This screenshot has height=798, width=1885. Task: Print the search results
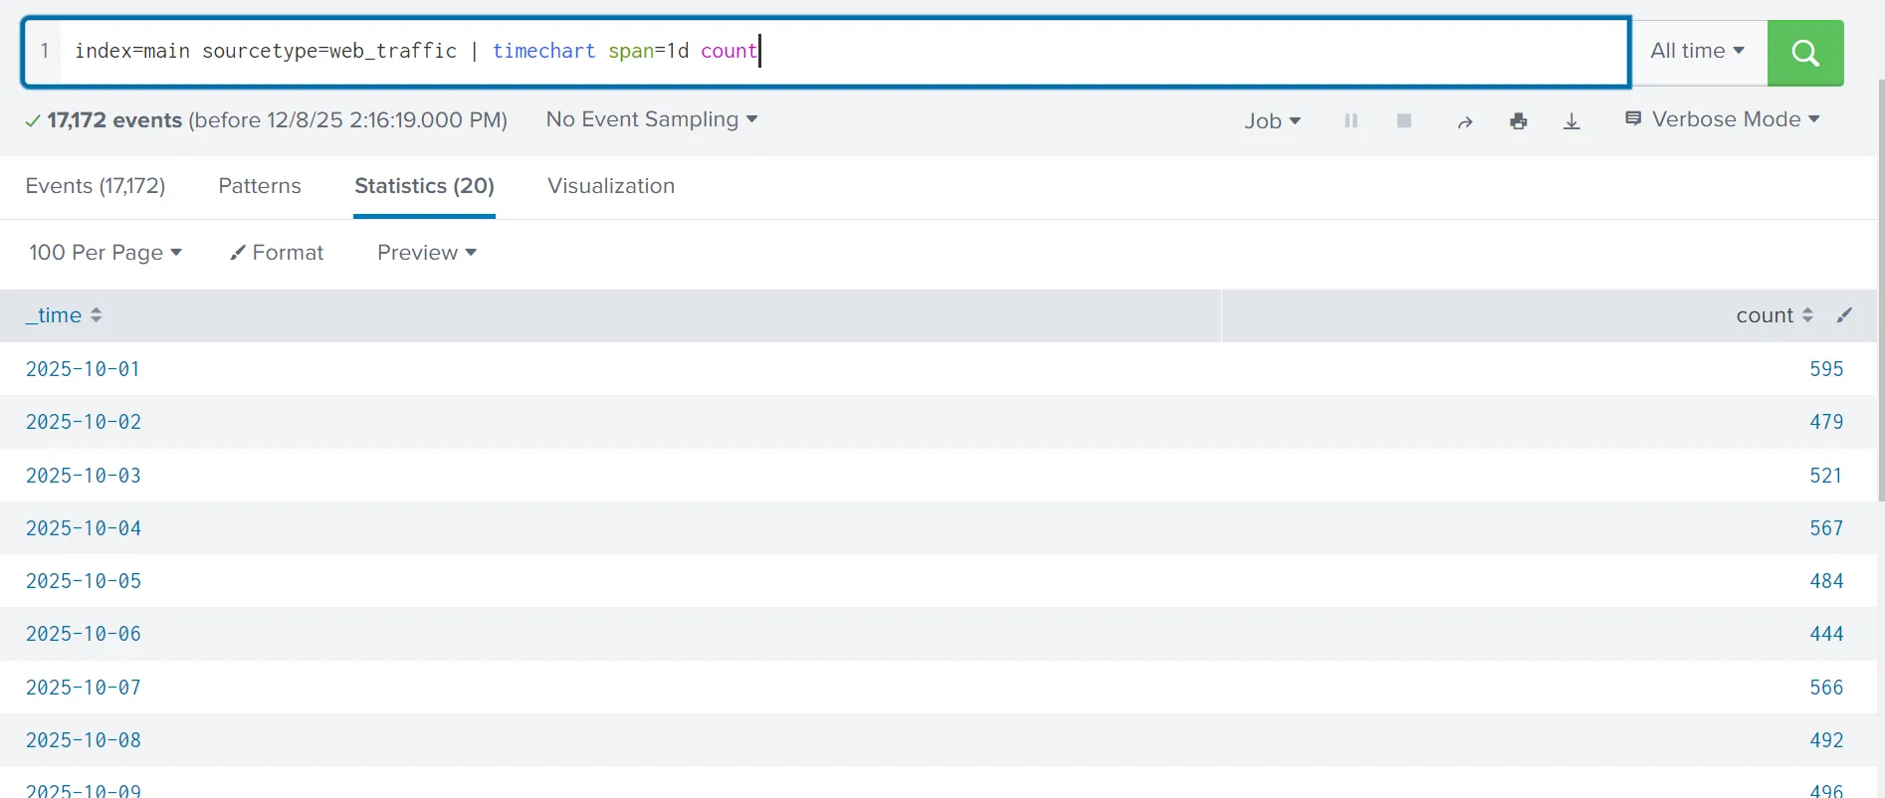pos(1518,121)
